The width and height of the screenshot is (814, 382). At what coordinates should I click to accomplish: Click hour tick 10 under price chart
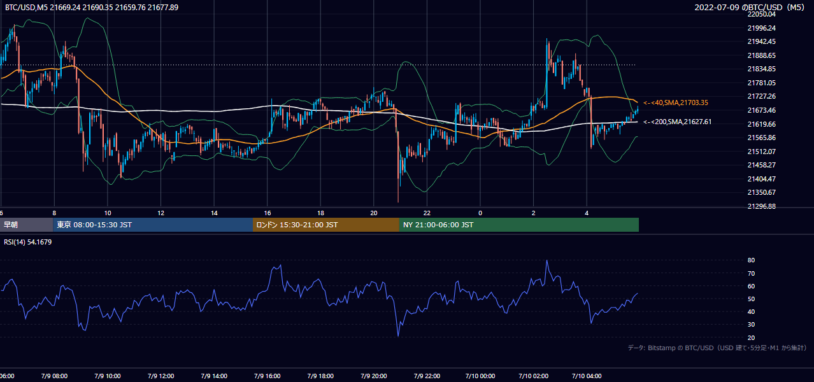click(108, 213)
